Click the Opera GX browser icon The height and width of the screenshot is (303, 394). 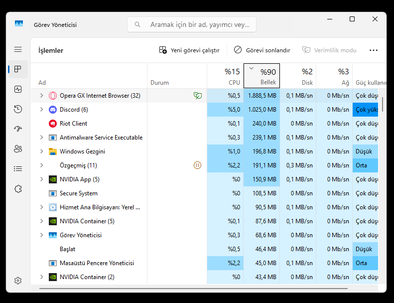pyautogui.click(x=53, y=96)
